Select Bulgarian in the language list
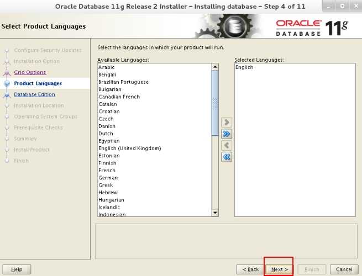362x276 pixels. (154, 89)
